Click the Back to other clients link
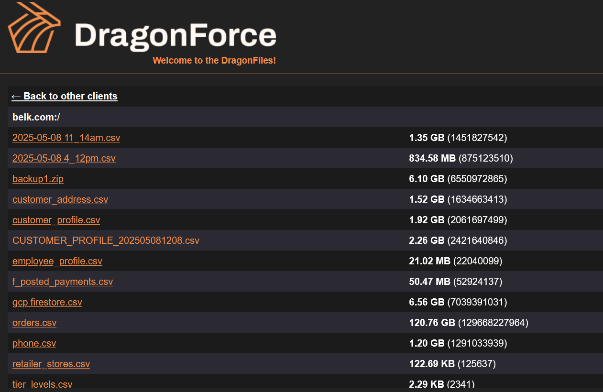Screen dimensions: 603x392 click(65, 96)
